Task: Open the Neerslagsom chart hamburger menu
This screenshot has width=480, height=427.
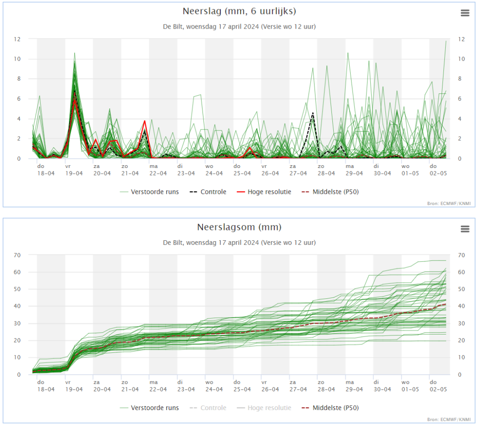Action: [x=465, y=229]
